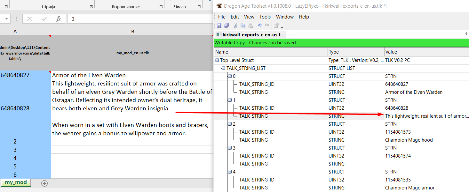Click the Redo arrow in Toolset toolbar
The image size is (469, 192).
point(267,26)
